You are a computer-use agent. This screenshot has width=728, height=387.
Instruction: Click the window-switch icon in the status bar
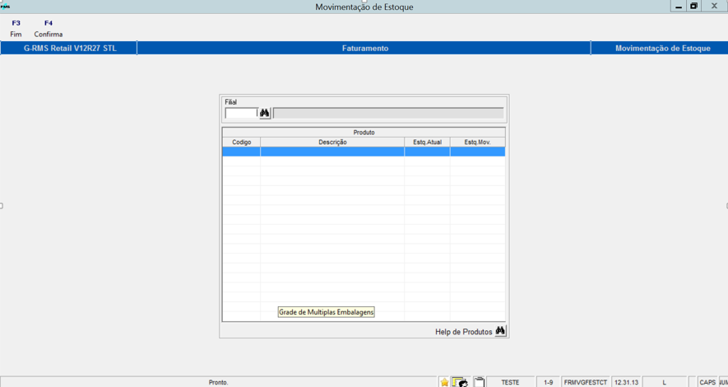pos(460,382)
